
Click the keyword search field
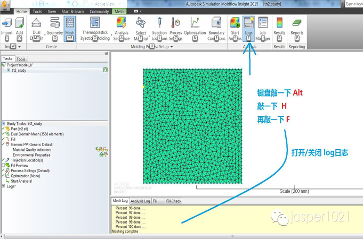click(x=354, y=4)
